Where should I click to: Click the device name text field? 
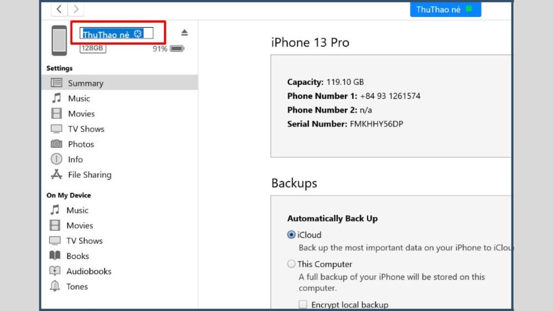pos(116,34)
